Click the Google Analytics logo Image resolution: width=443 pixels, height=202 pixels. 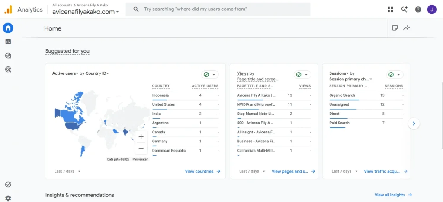(x=8, y=9)
